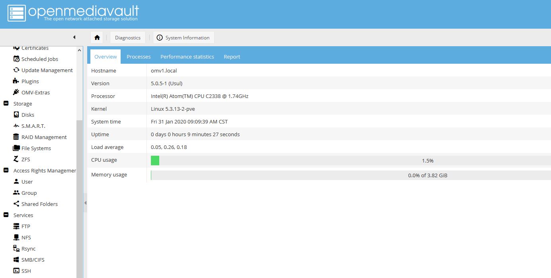Collapse the Access Rights Management section
Screen dimensions: 551x278
coord(6,170)
